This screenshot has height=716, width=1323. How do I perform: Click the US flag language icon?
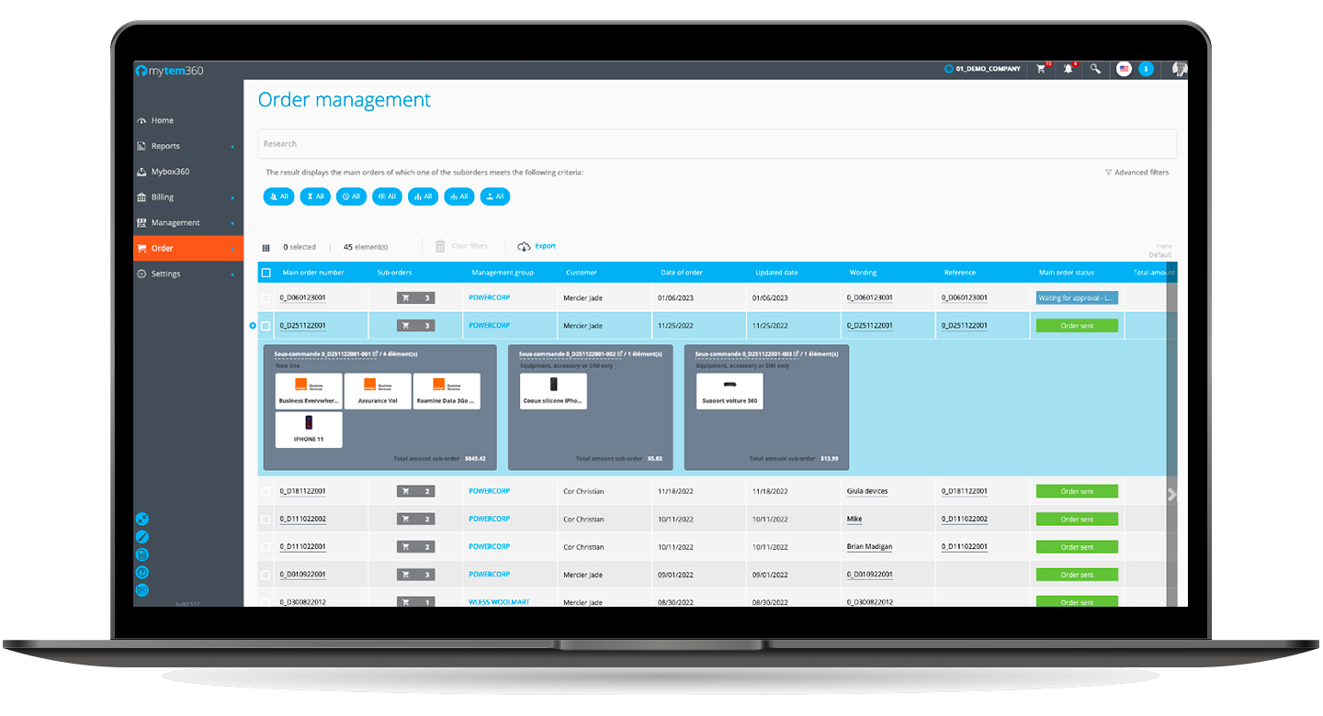click(x=1124, y=69)
